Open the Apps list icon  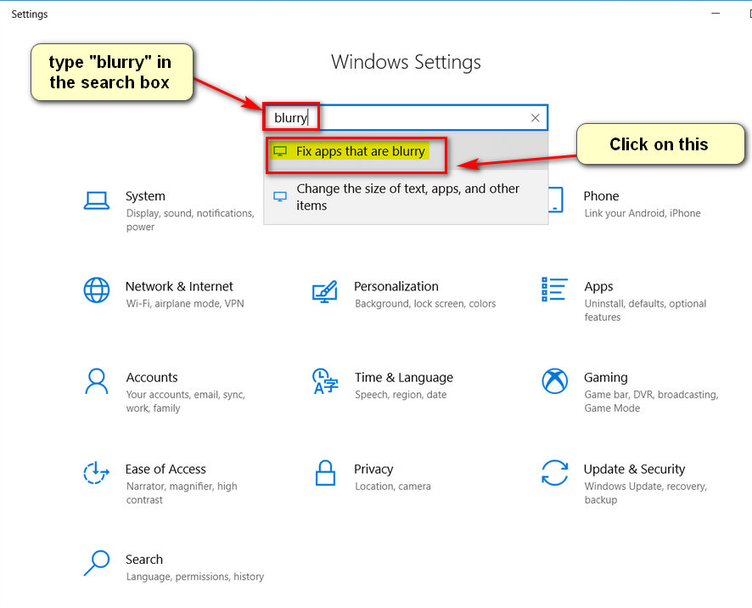(x=554, y=290)
